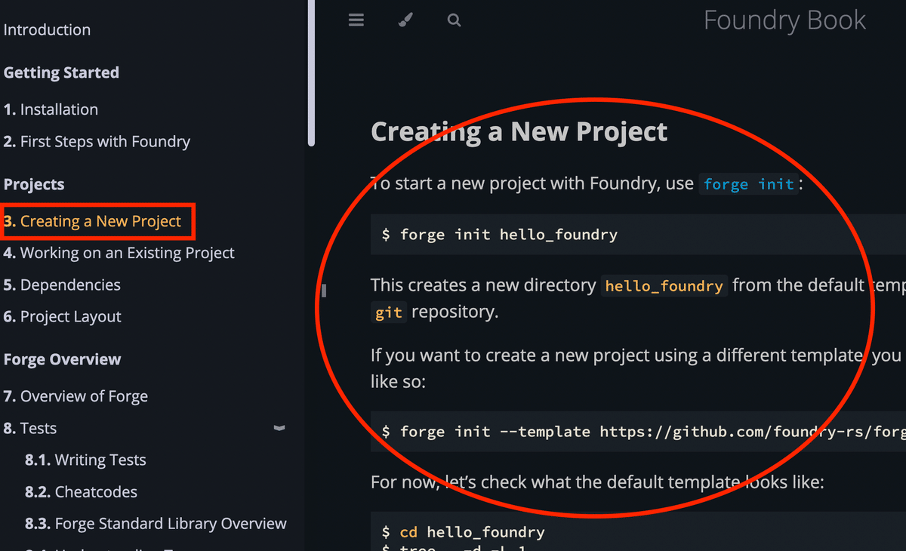Open Working on an Existing Project
Screen dimensions: 906x551
pyautogui.click(x=119, y=253)
